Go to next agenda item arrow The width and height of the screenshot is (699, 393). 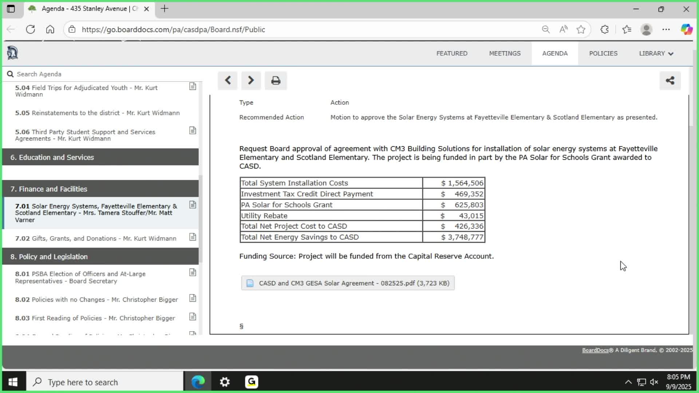251,80
